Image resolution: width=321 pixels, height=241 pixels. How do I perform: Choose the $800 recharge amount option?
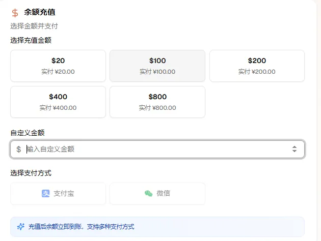[x=157, y=102]
